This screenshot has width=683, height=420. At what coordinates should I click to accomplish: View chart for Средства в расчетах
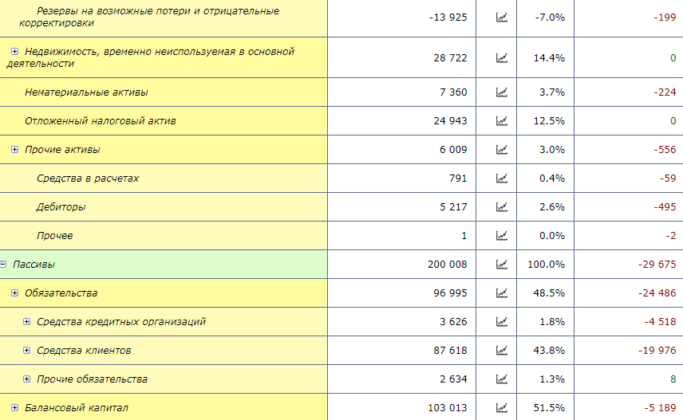click(x=501, y=179)
